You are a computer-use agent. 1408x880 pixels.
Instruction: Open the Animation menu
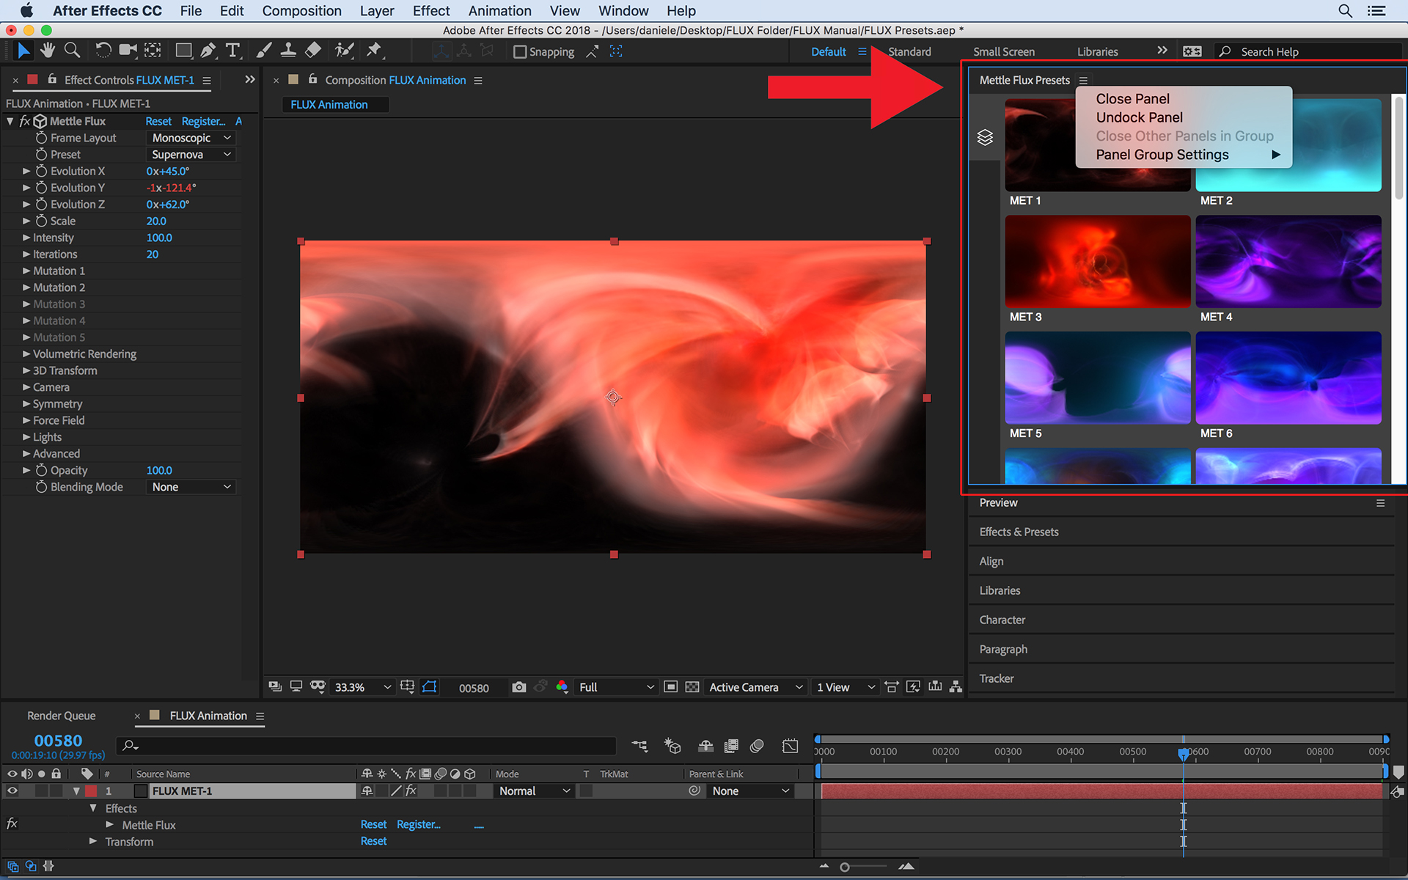pos(499,11)
